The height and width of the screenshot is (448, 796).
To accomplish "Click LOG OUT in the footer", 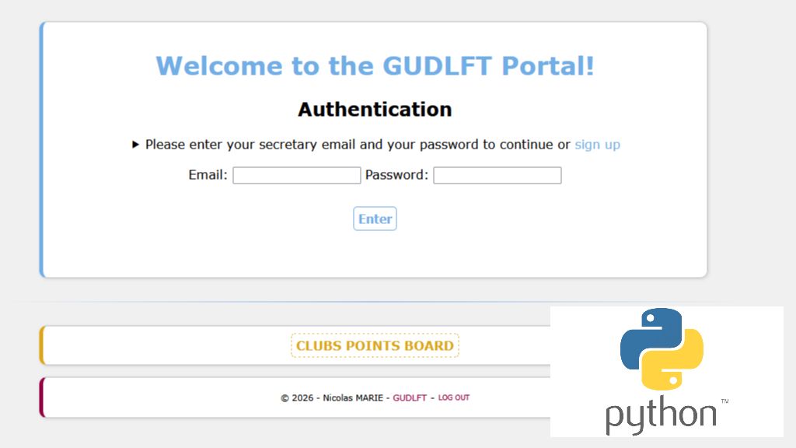I will [454, 397].
